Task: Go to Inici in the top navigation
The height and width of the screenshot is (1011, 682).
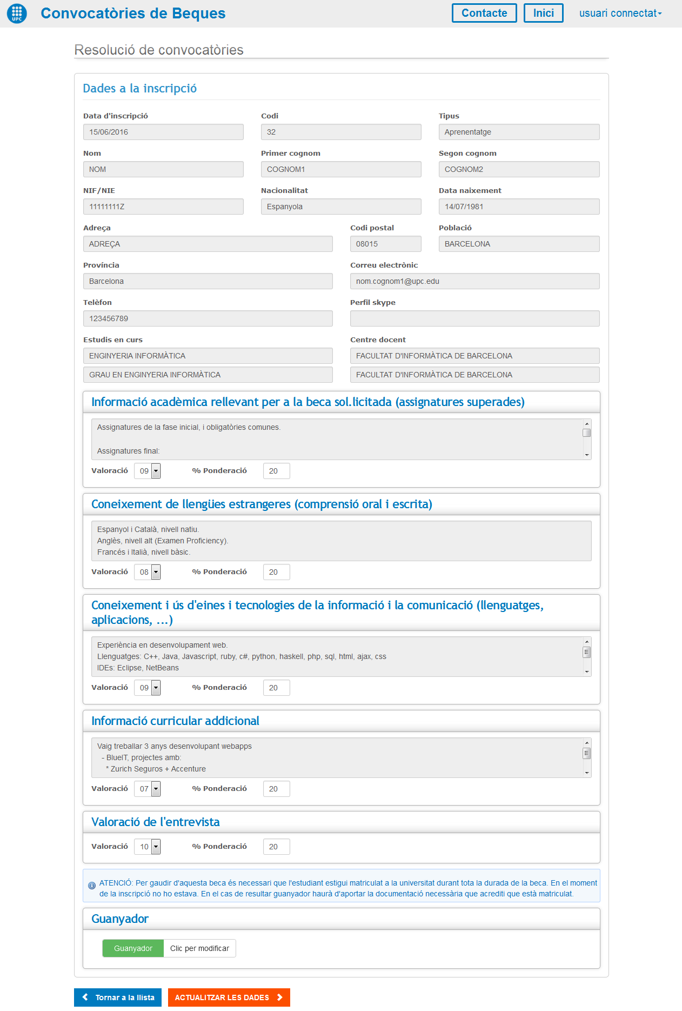Action: (x=543, y=14)
